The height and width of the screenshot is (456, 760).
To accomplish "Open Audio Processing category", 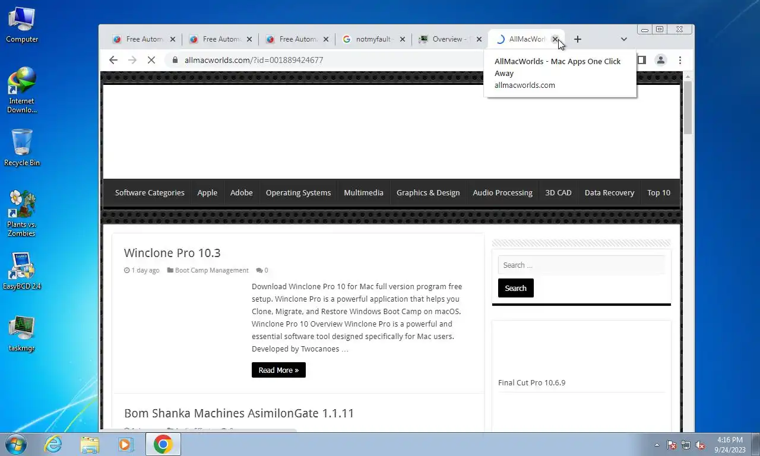I will [502, 192].
